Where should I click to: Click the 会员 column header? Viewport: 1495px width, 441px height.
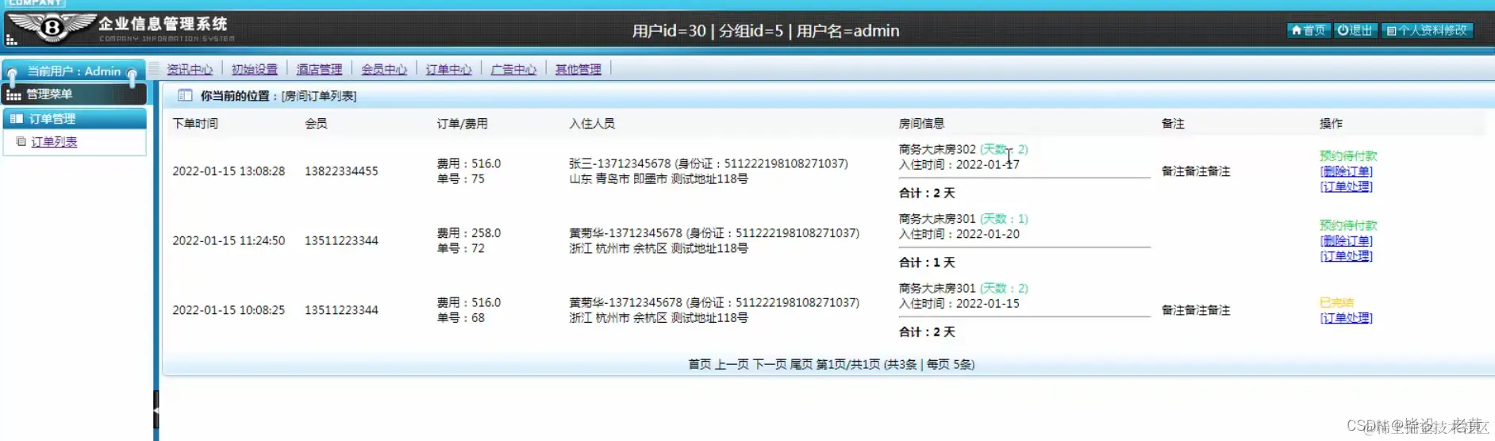[316, 123]
